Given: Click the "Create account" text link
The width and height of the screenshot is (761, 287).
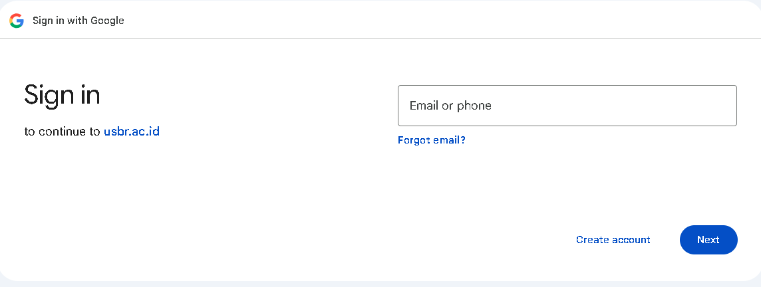Looking at the screenshot, I should pyautogui.click(x=613, y=240).
